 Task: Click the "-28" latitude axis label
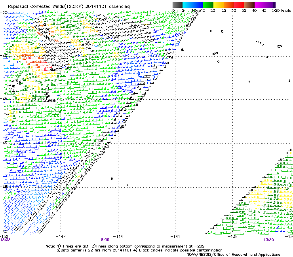[x=4, y=186]
